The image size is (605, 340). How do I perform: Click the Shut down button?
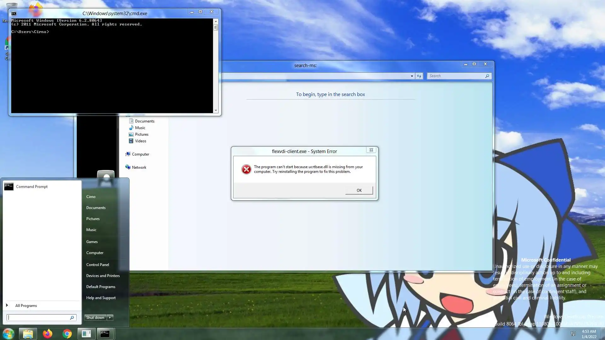95,318
